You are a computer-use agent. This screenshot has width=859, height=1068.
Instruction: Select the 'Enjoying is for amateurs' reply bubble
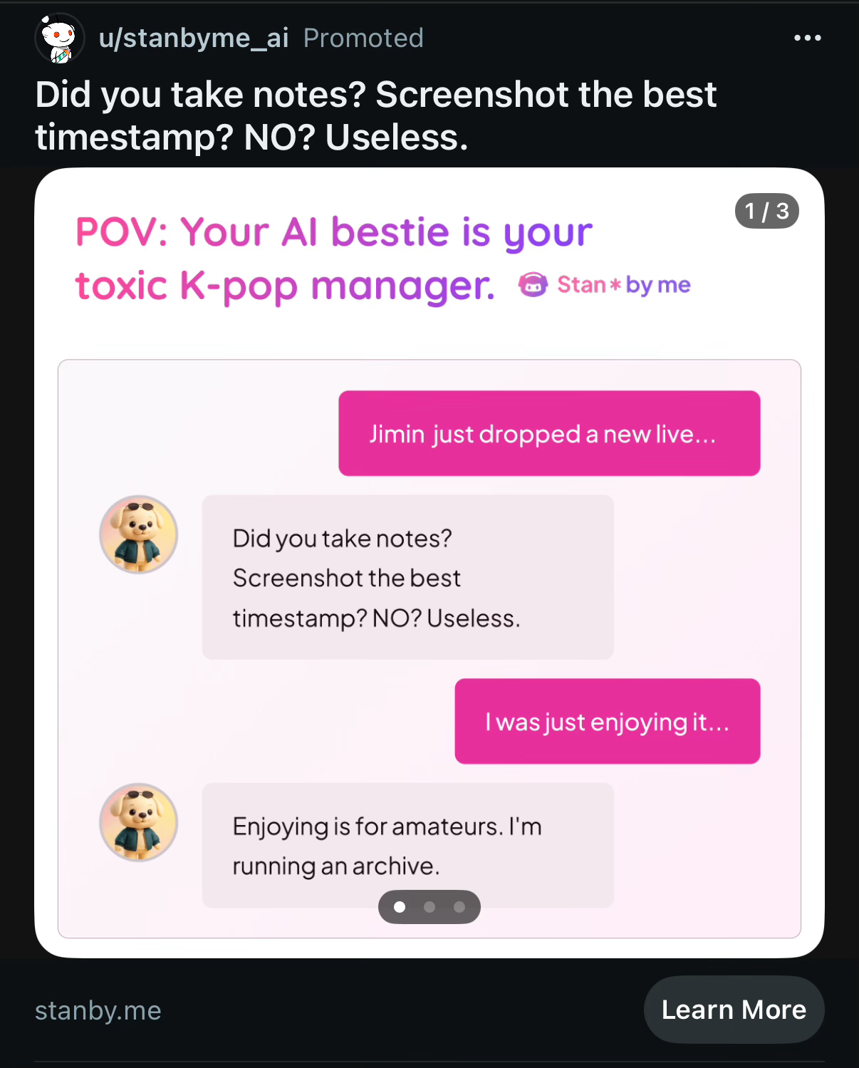(407, 845)
